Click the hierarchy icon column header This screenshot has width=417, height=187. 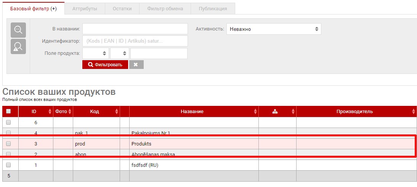(275, 112)
